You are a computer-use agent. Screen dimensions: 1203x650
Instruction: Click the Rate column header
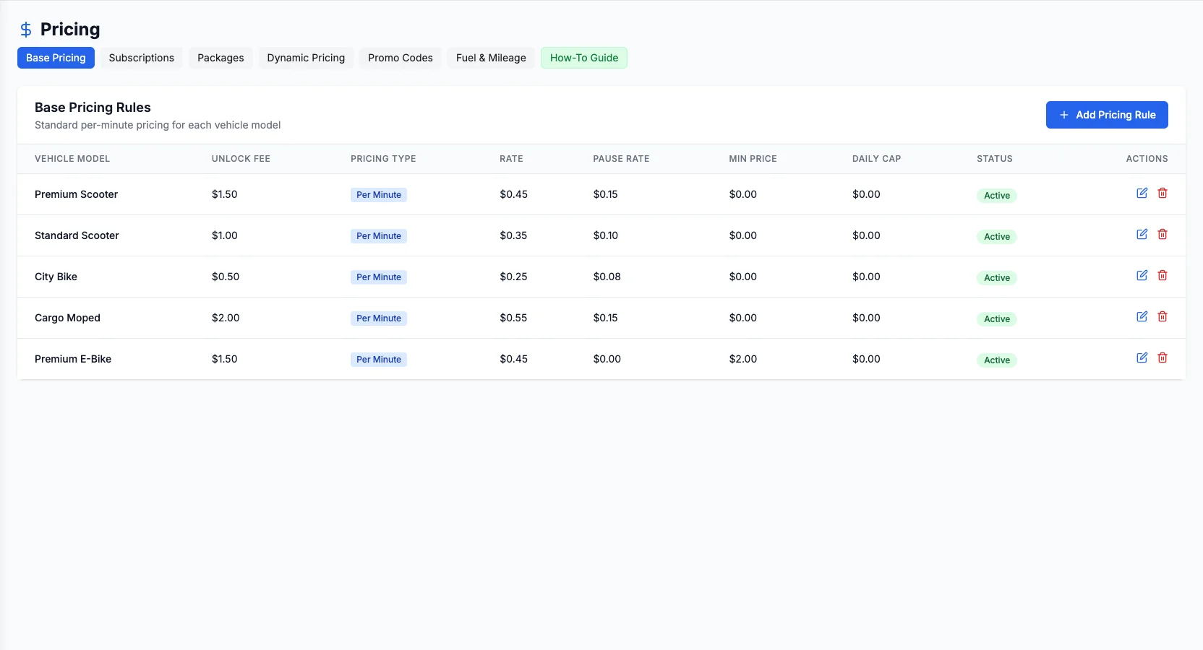(x=511, y=159)
